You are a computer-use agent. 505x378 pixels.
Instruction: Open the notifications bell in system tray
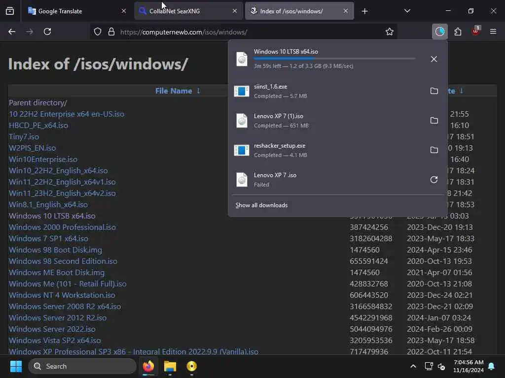(x=492, y=366)
